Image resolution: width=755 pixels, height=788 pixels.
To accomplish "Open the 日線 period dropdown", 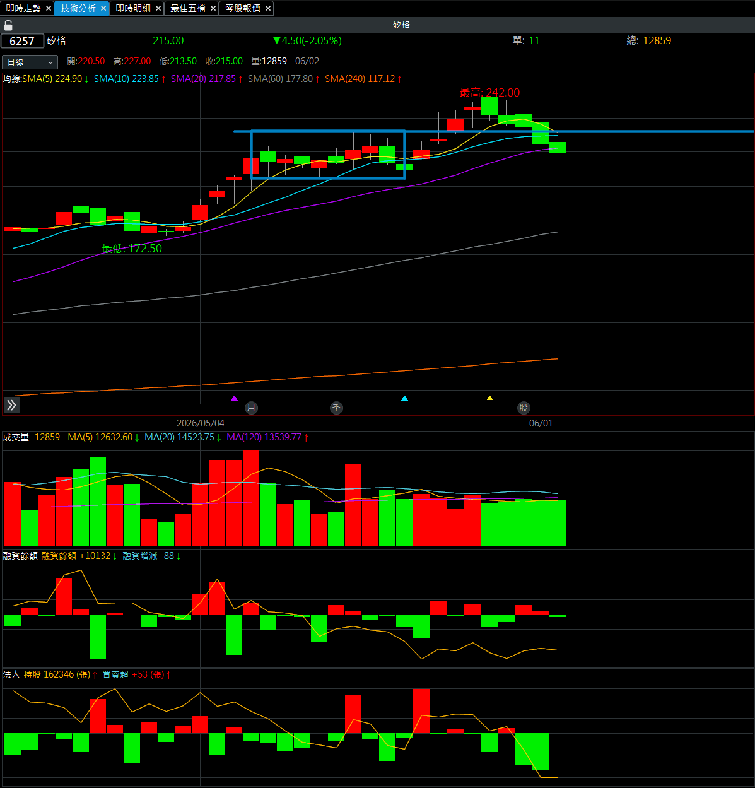I will [x=30, y=62].
